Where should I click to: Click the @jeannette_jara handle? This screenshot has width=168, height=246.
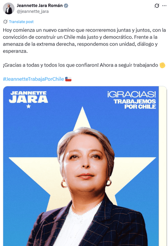pyautogui.click(x=33, y=11)
